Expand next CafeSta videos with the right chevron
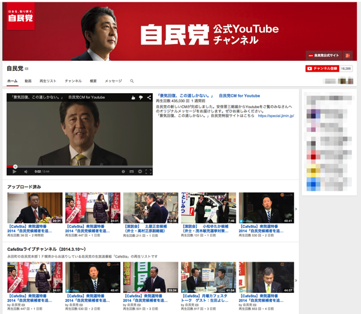Viewport: 361px width, 314px height. 296,280
